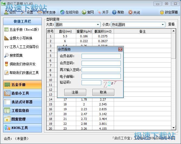Select the 图集管理 folder icon
Image resolution: width=181 pixels, height=144 pixels.
7,119
